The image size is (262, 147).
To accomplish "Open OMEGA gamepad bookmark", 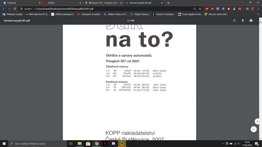I will coord(63,14).
